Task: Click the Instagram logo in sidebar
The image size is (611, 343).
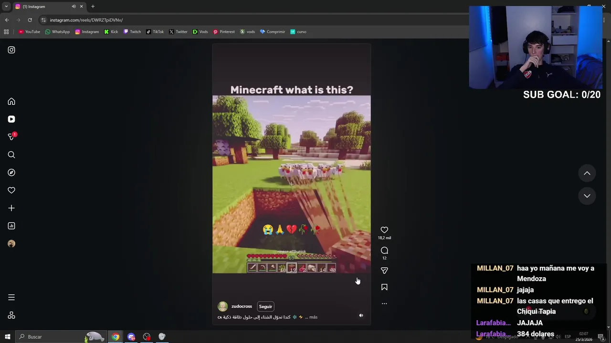Action: click(x=11, y=50)
